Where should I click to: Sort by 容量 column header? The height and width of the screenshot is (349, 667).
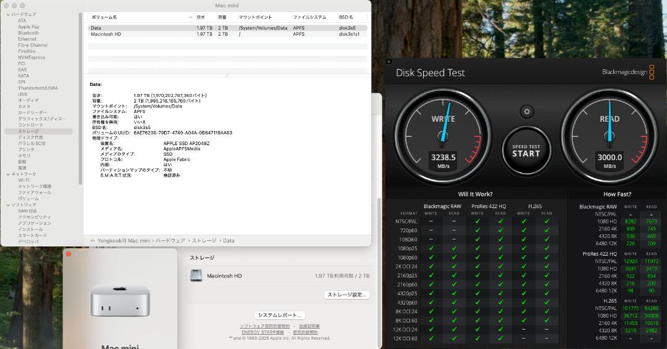pyautogui.click(x=222, y=17)
